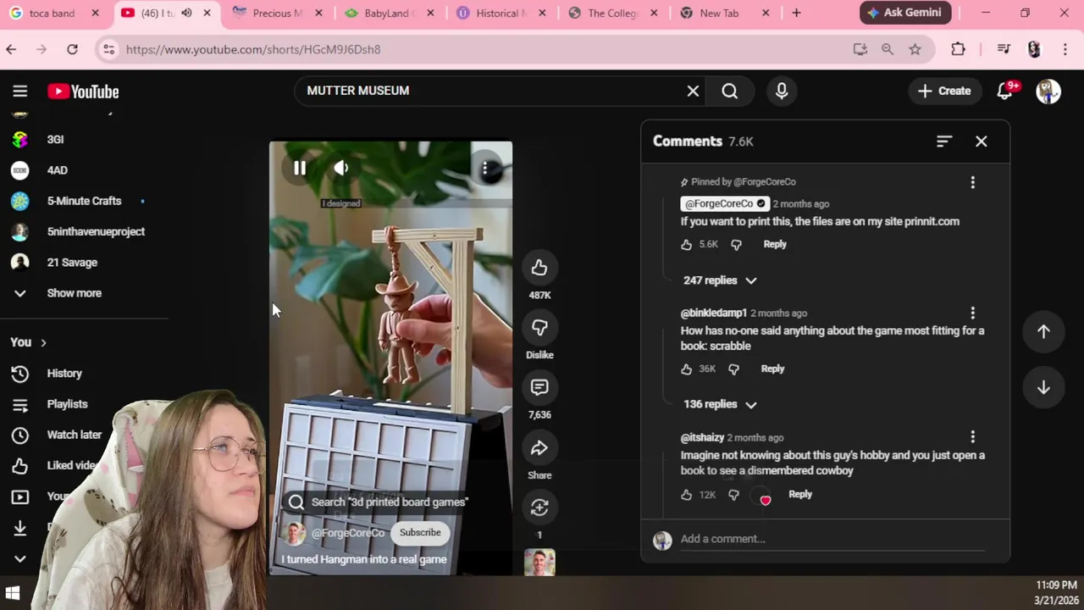Go to the previous Short with up arrow
Screen dimensions: 1084x610
point(1043,332)
